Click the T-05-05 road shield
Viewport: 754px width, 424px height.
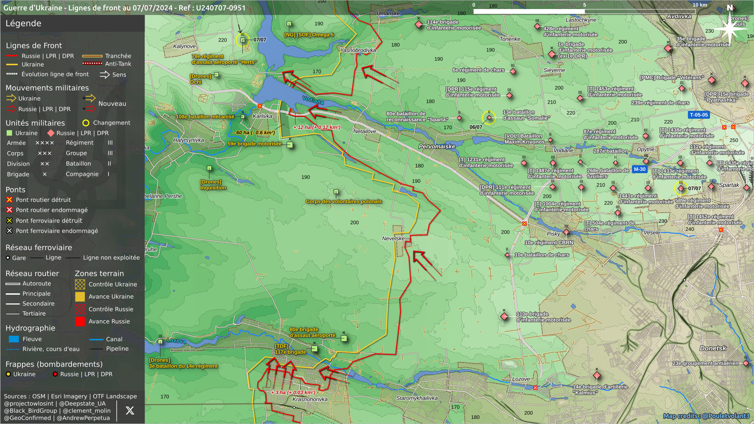click(x=699, y=115)
